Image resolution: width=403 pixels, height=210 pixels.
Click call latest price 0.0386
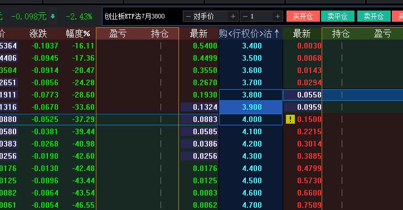point(205,144)
